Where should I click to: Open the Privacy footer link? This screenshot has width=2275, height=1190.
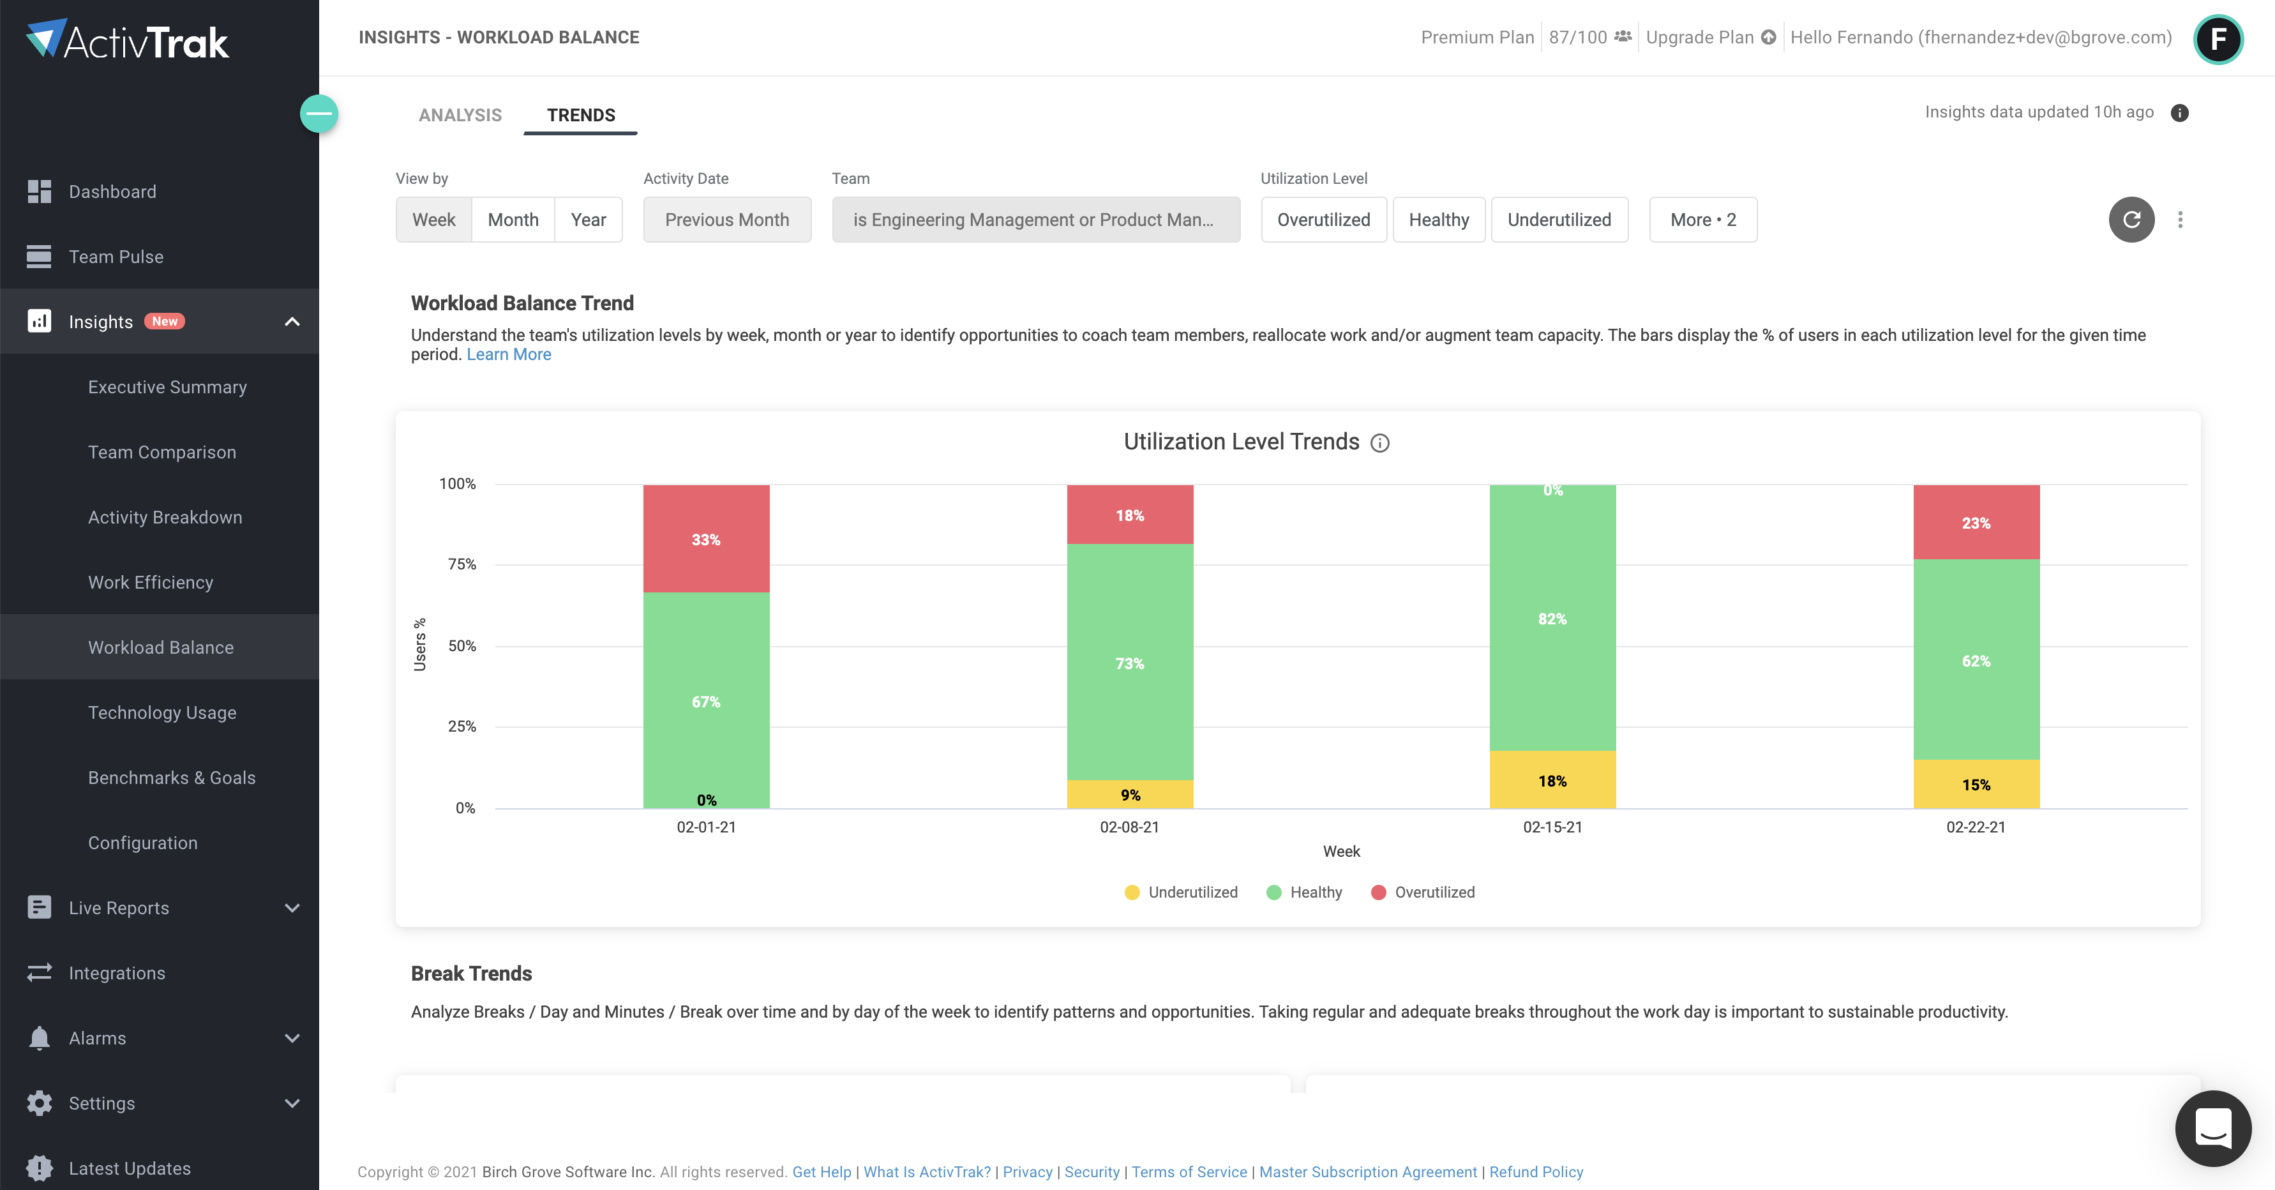[1028, 1171]
